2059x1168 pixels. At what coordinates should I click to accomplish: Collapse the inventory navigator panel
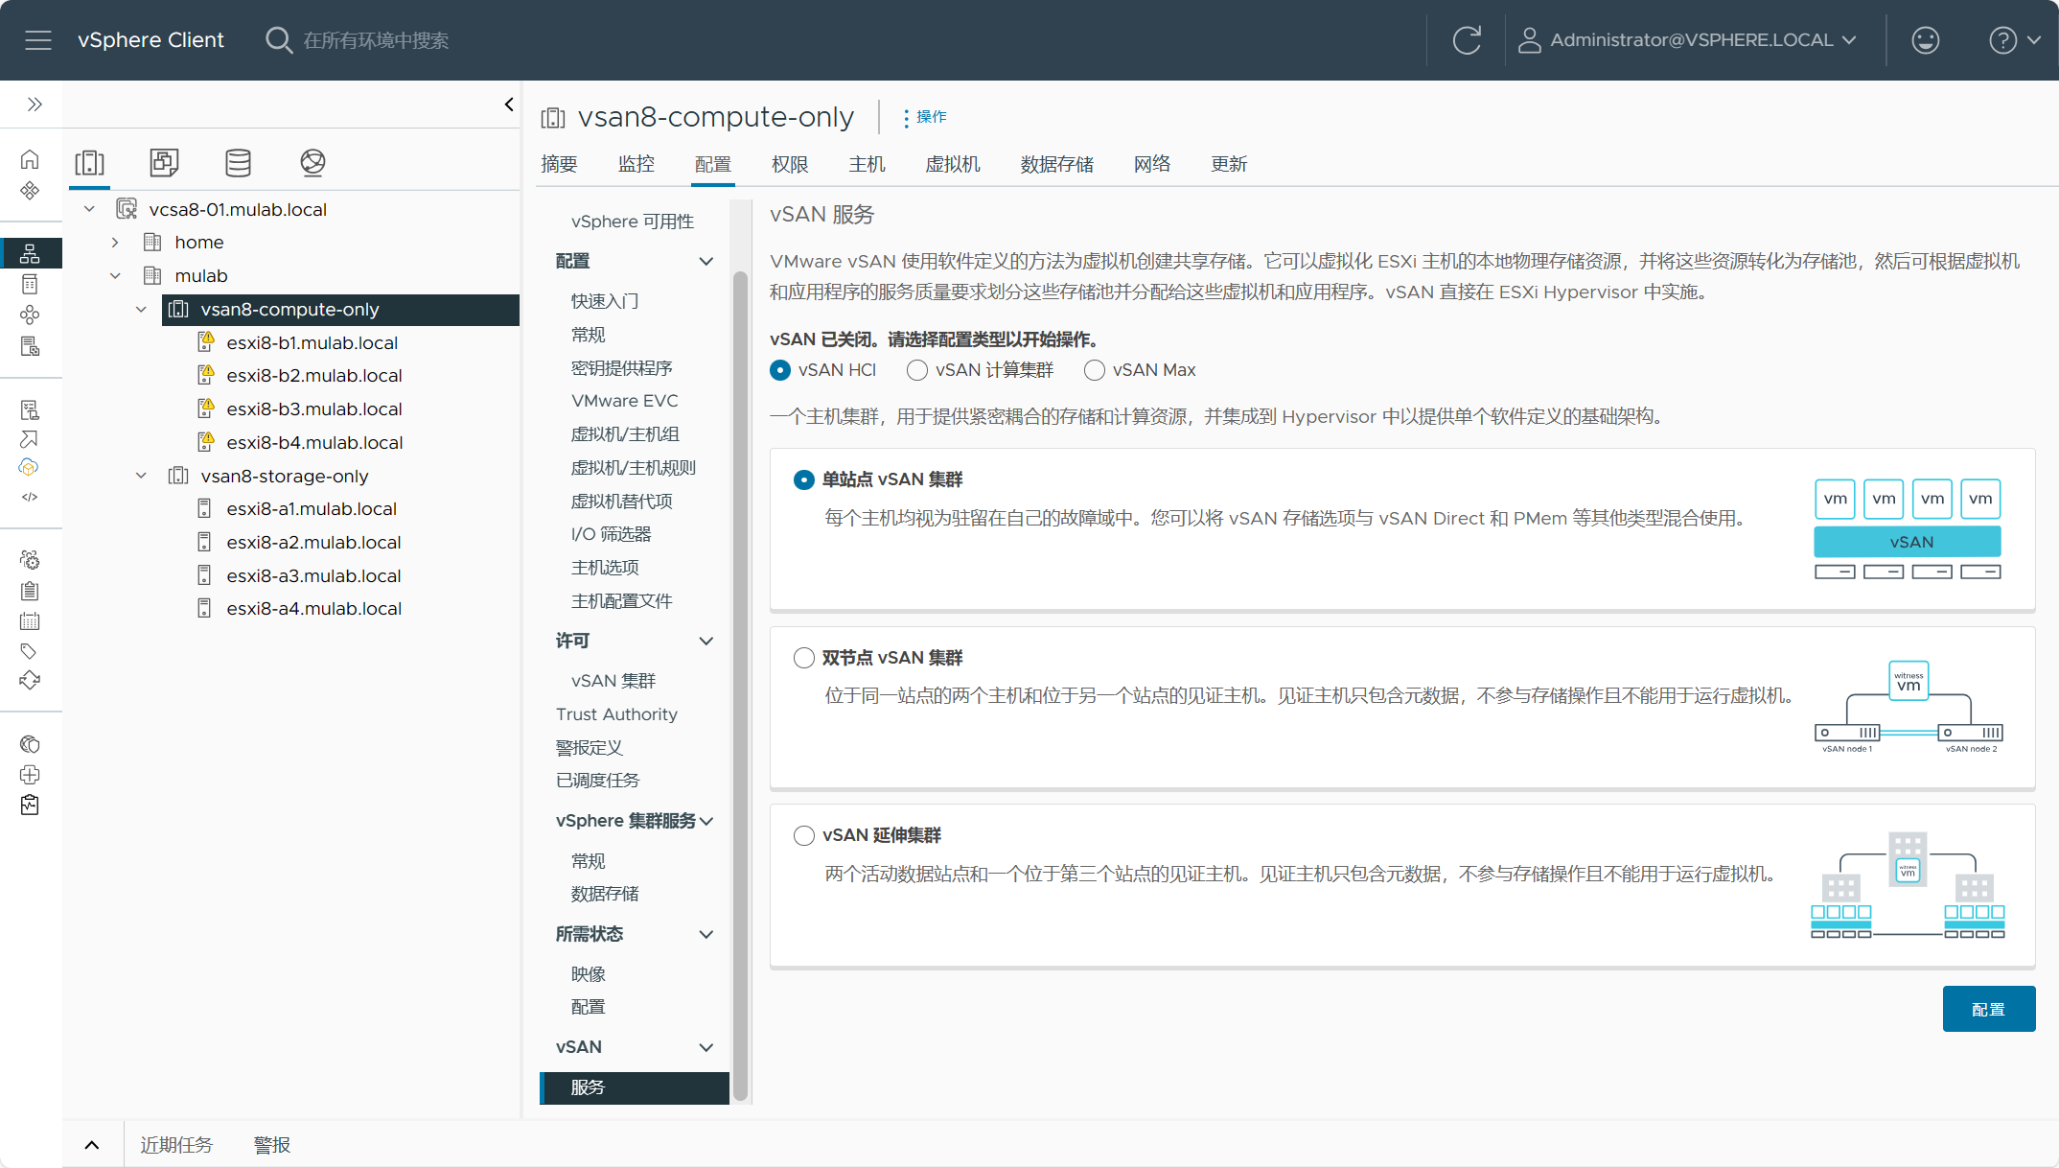[x=509, y=104]
